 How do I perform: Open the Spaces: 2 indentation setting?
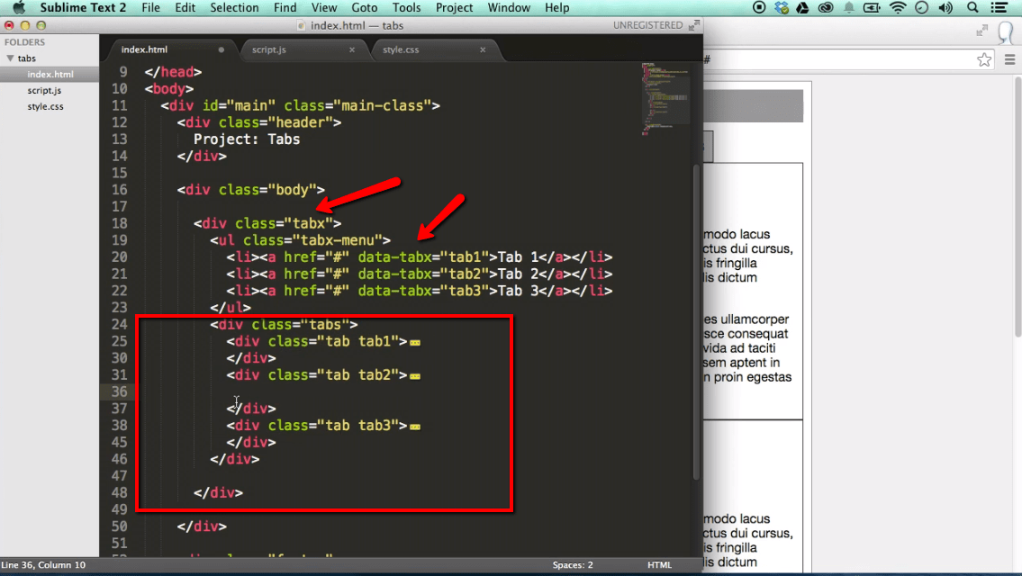coord(573,564)
